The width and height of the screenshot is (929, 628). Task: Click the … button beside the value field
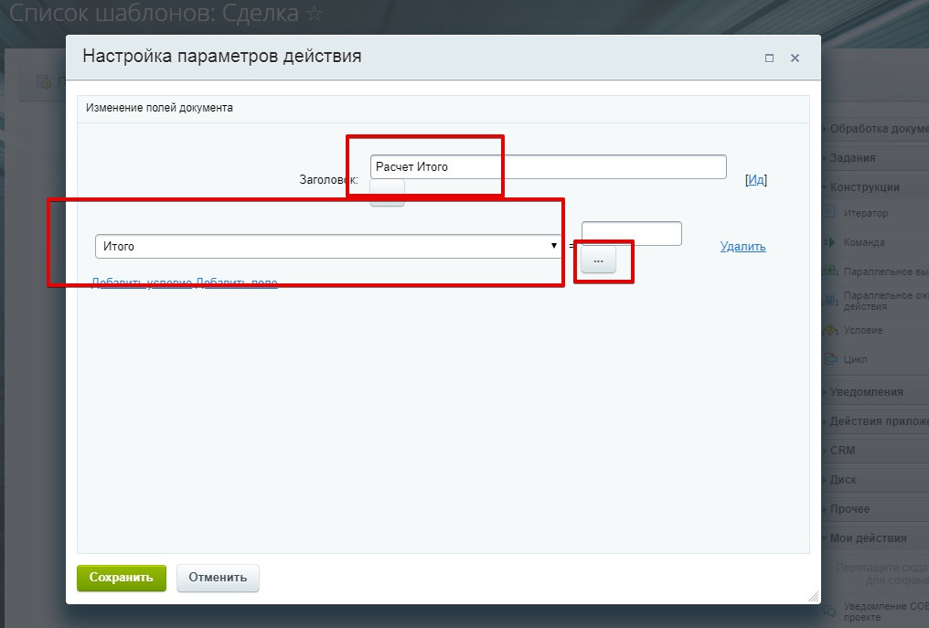598,261
